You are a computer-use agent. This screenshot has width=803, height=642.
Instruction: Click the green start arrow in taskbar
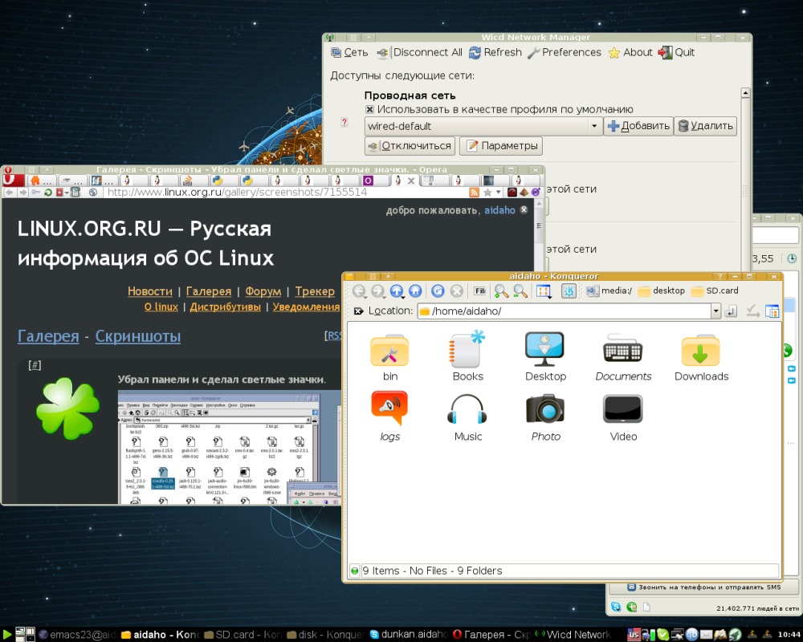click(x=6, y=635)
